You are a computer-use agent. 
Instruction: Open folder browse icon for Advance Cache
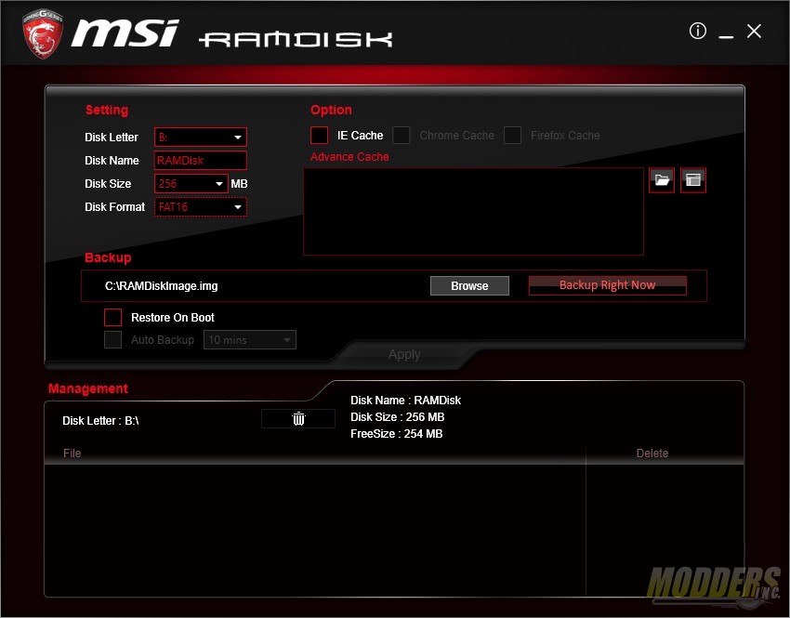click(x=662, y=179)
